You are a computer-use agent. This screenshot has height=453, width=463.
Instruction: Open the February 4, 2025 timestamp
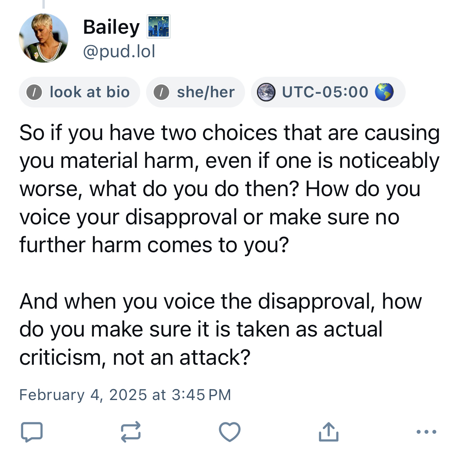[125, 395]
